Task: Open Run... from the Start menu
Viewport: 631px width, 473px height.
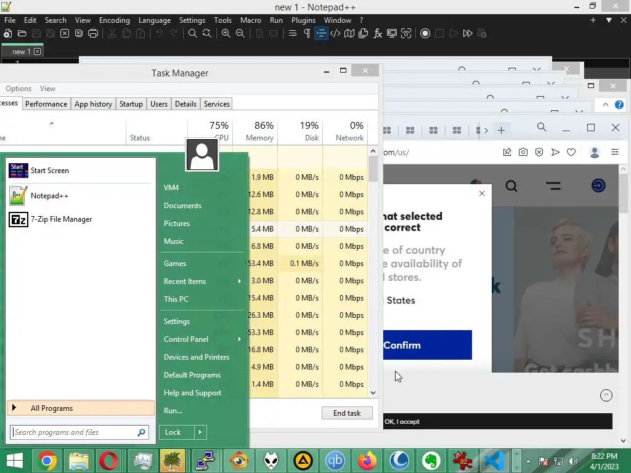Action: pyautogui.click(x=173, y=411)
